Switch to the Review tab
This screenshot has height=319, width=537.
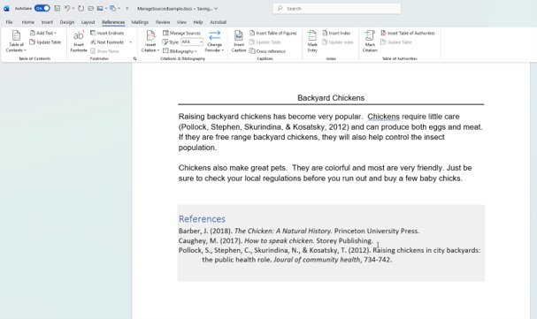163,22
